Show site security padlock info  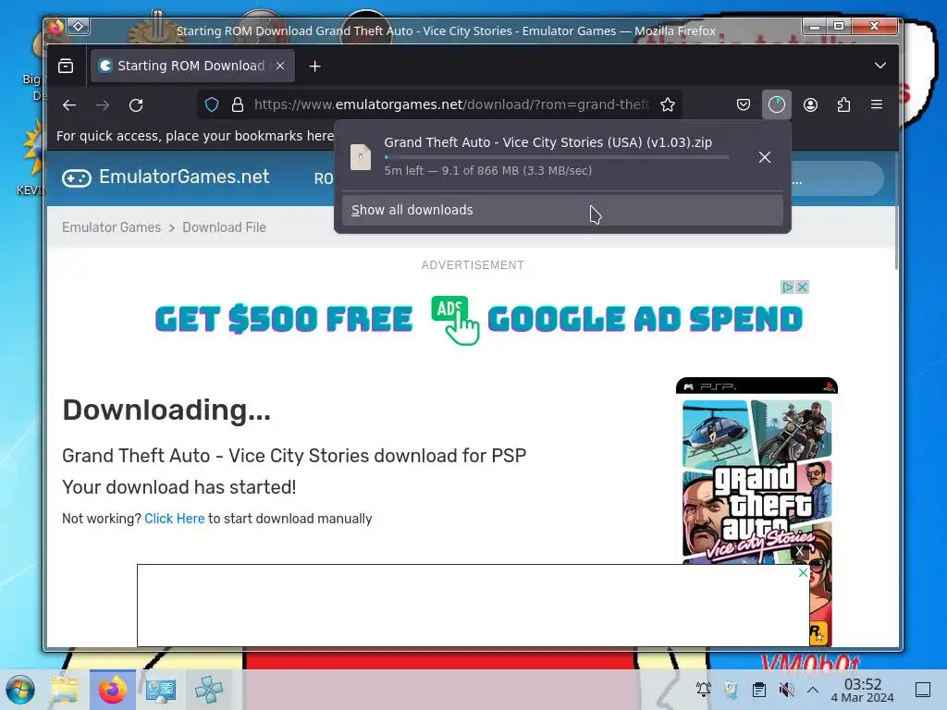238,105
